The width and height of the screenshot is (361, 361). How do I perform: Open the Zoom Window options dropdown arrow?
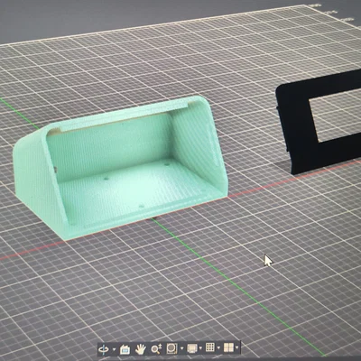pos(181,348)
